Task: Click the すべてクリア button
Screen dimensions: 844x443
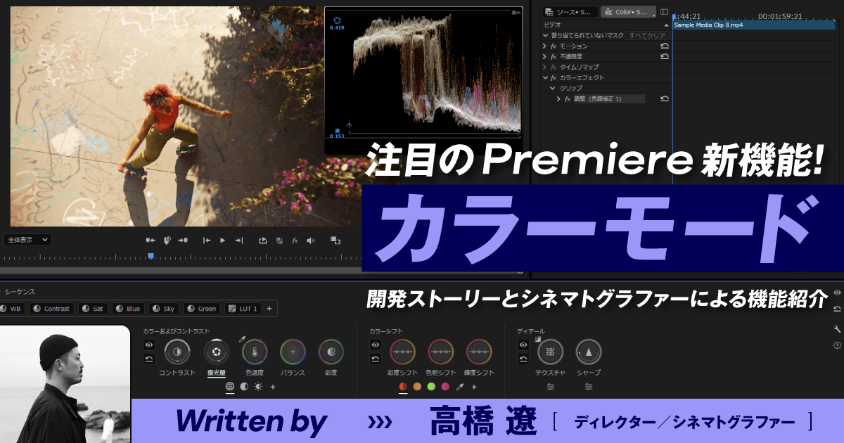Action: click(647, 35)
